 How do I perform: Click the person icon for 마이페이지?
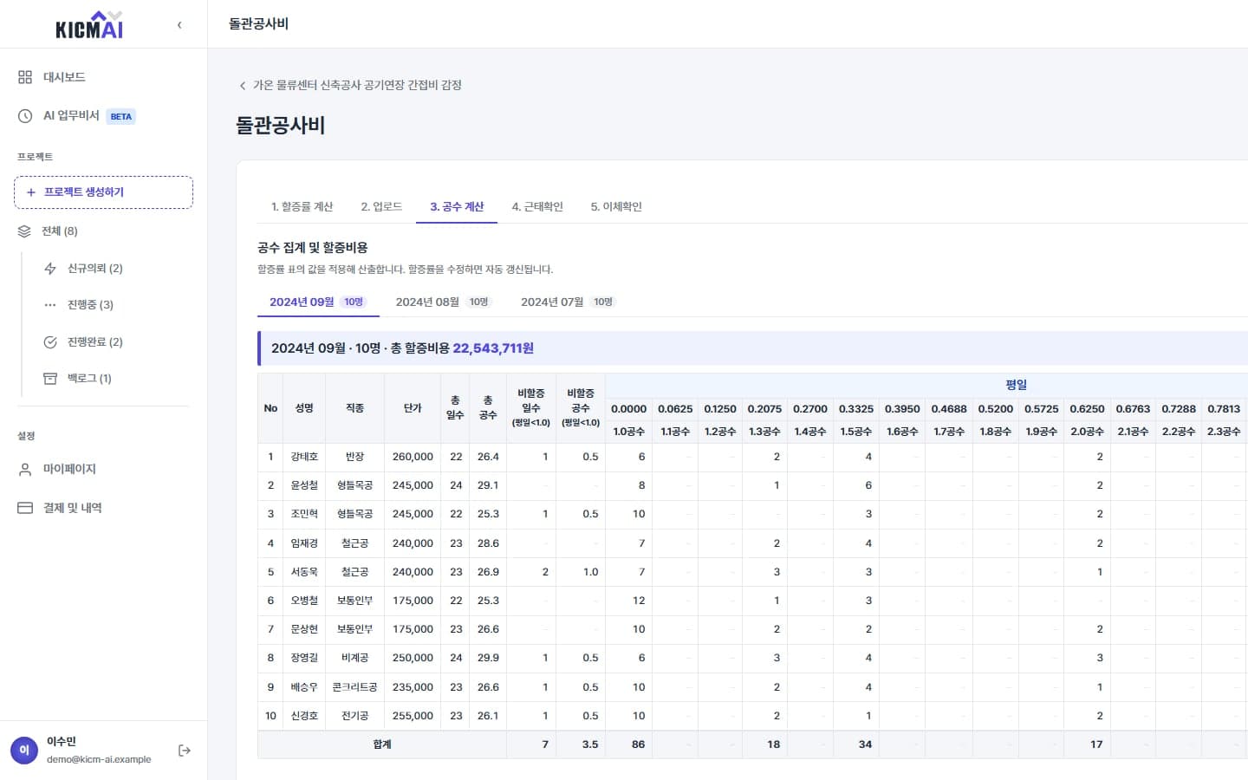click(25, 469)
